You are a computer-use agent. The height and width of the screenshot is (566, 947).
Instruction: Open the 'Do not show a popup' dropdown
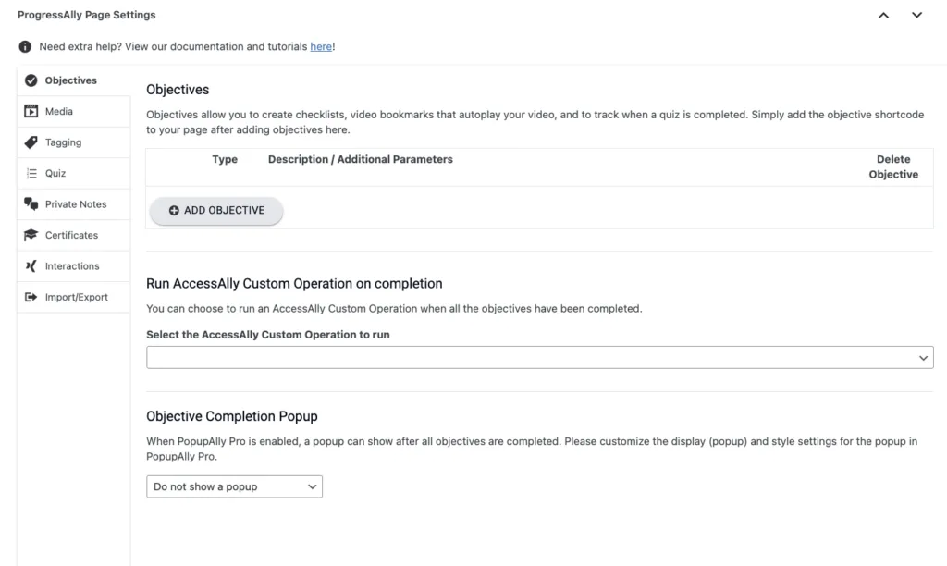coord(234,486)
